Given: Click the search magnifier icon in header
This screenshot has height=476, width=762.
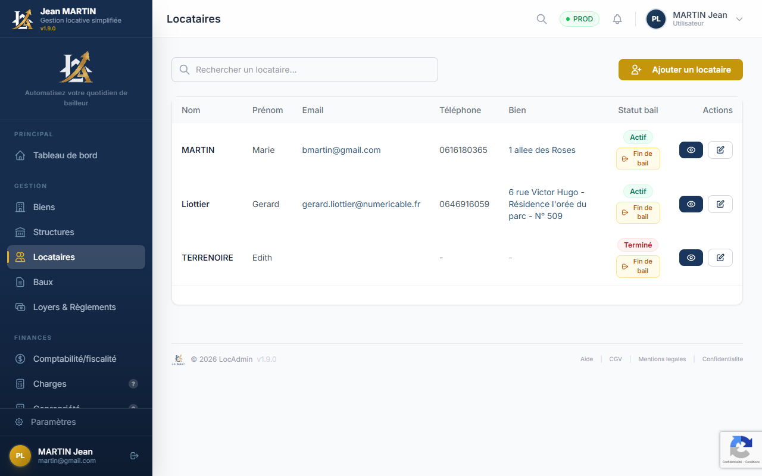Looking at the screenshot, I should [541, 19].
